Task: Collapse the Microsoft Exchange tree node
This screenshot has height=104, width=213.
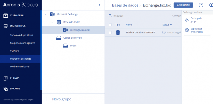Action: (46, 14)
